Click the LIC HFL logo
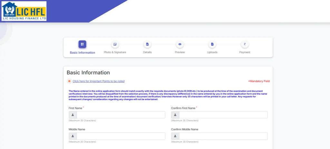Image resolution: width=330 pixels, height=149 pixels. pyautogui.click(x=24, y=11)
